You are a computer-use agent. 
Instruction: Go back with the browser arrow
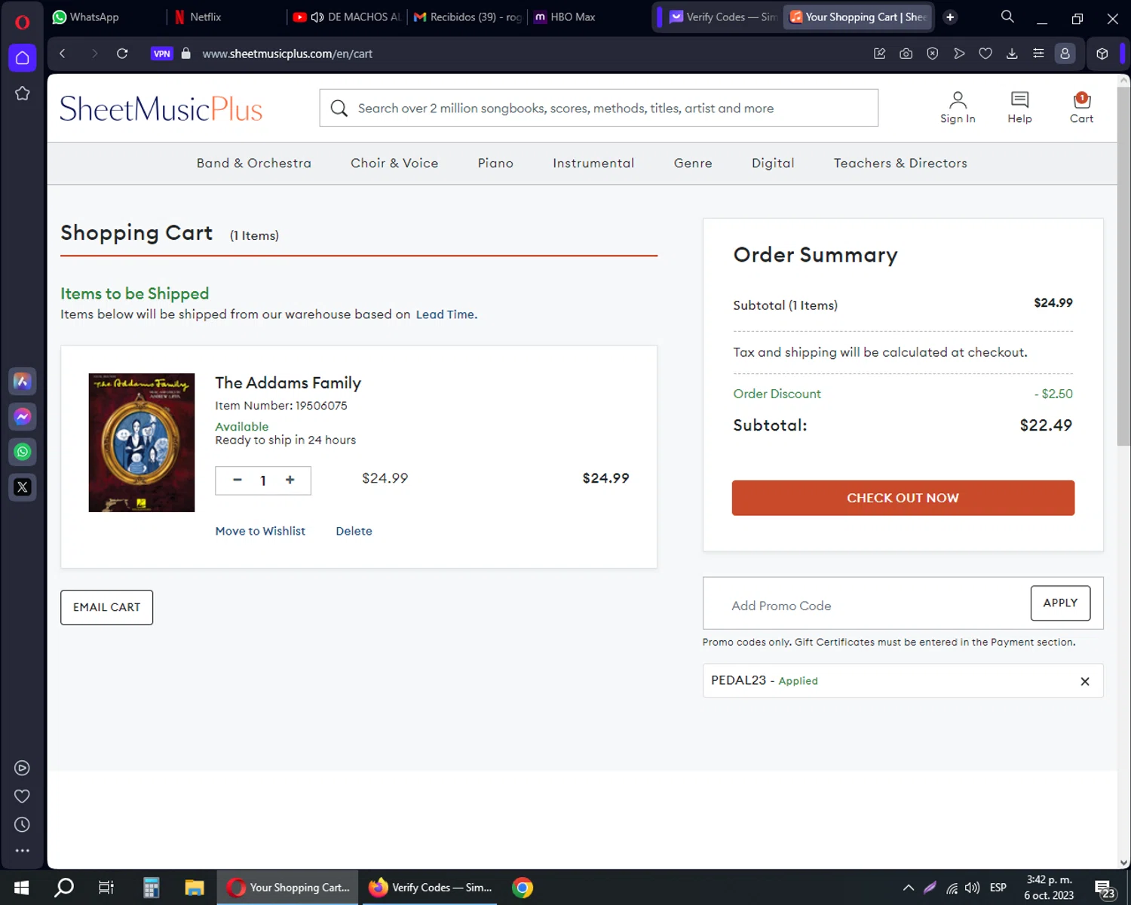[x=63, y=54]
